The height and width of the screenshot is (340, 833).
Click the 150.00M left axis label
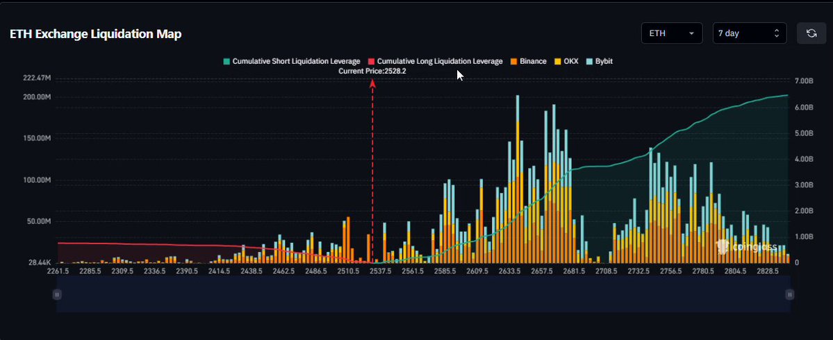click(38, 139)
